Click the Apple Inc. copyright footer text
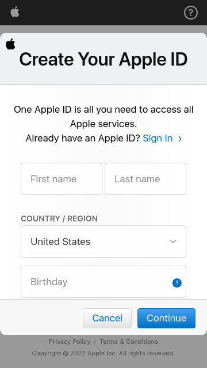207x368 pixels. [103, 353]
